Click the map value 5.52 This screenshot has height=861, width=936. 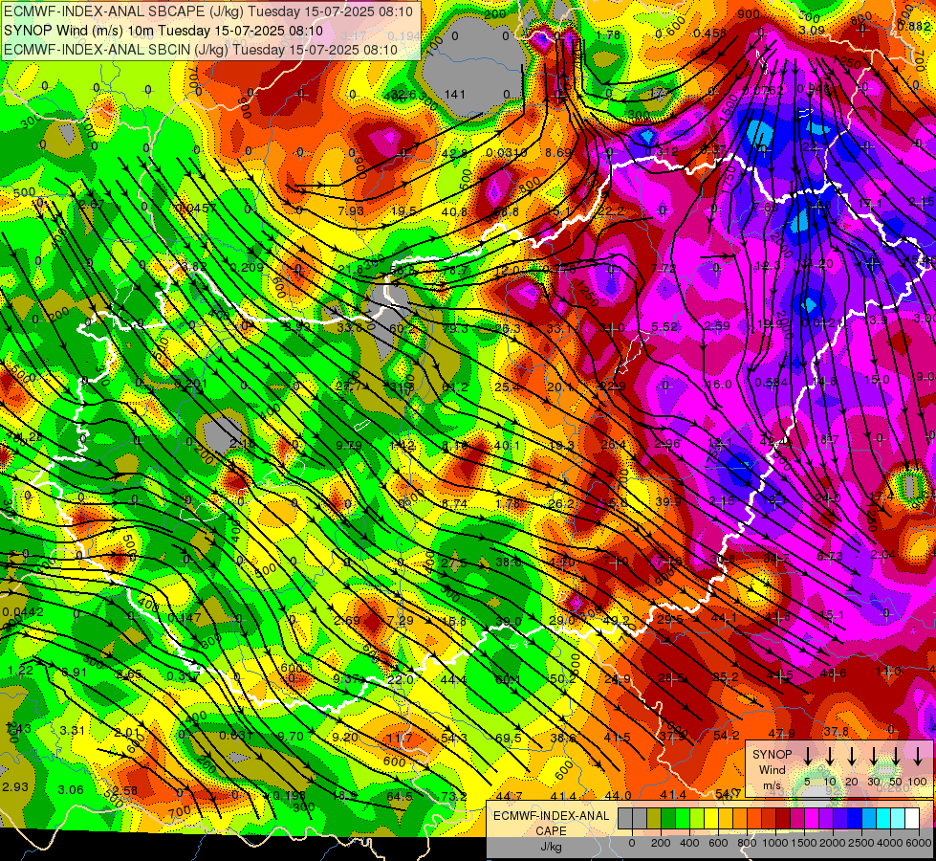pyautogui.click(x=664, y=327)
